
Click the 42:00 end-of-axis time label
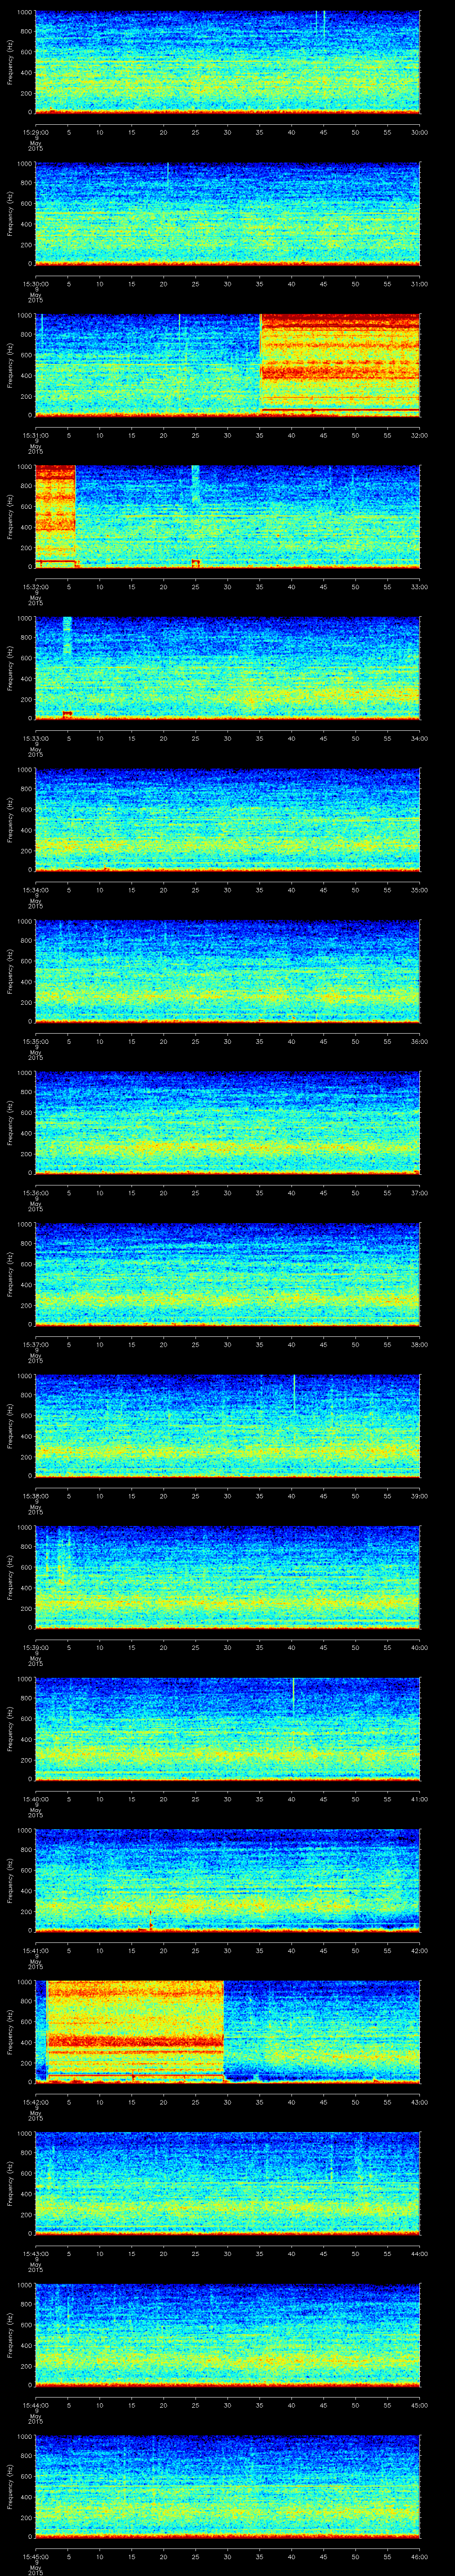point(419,1950)
